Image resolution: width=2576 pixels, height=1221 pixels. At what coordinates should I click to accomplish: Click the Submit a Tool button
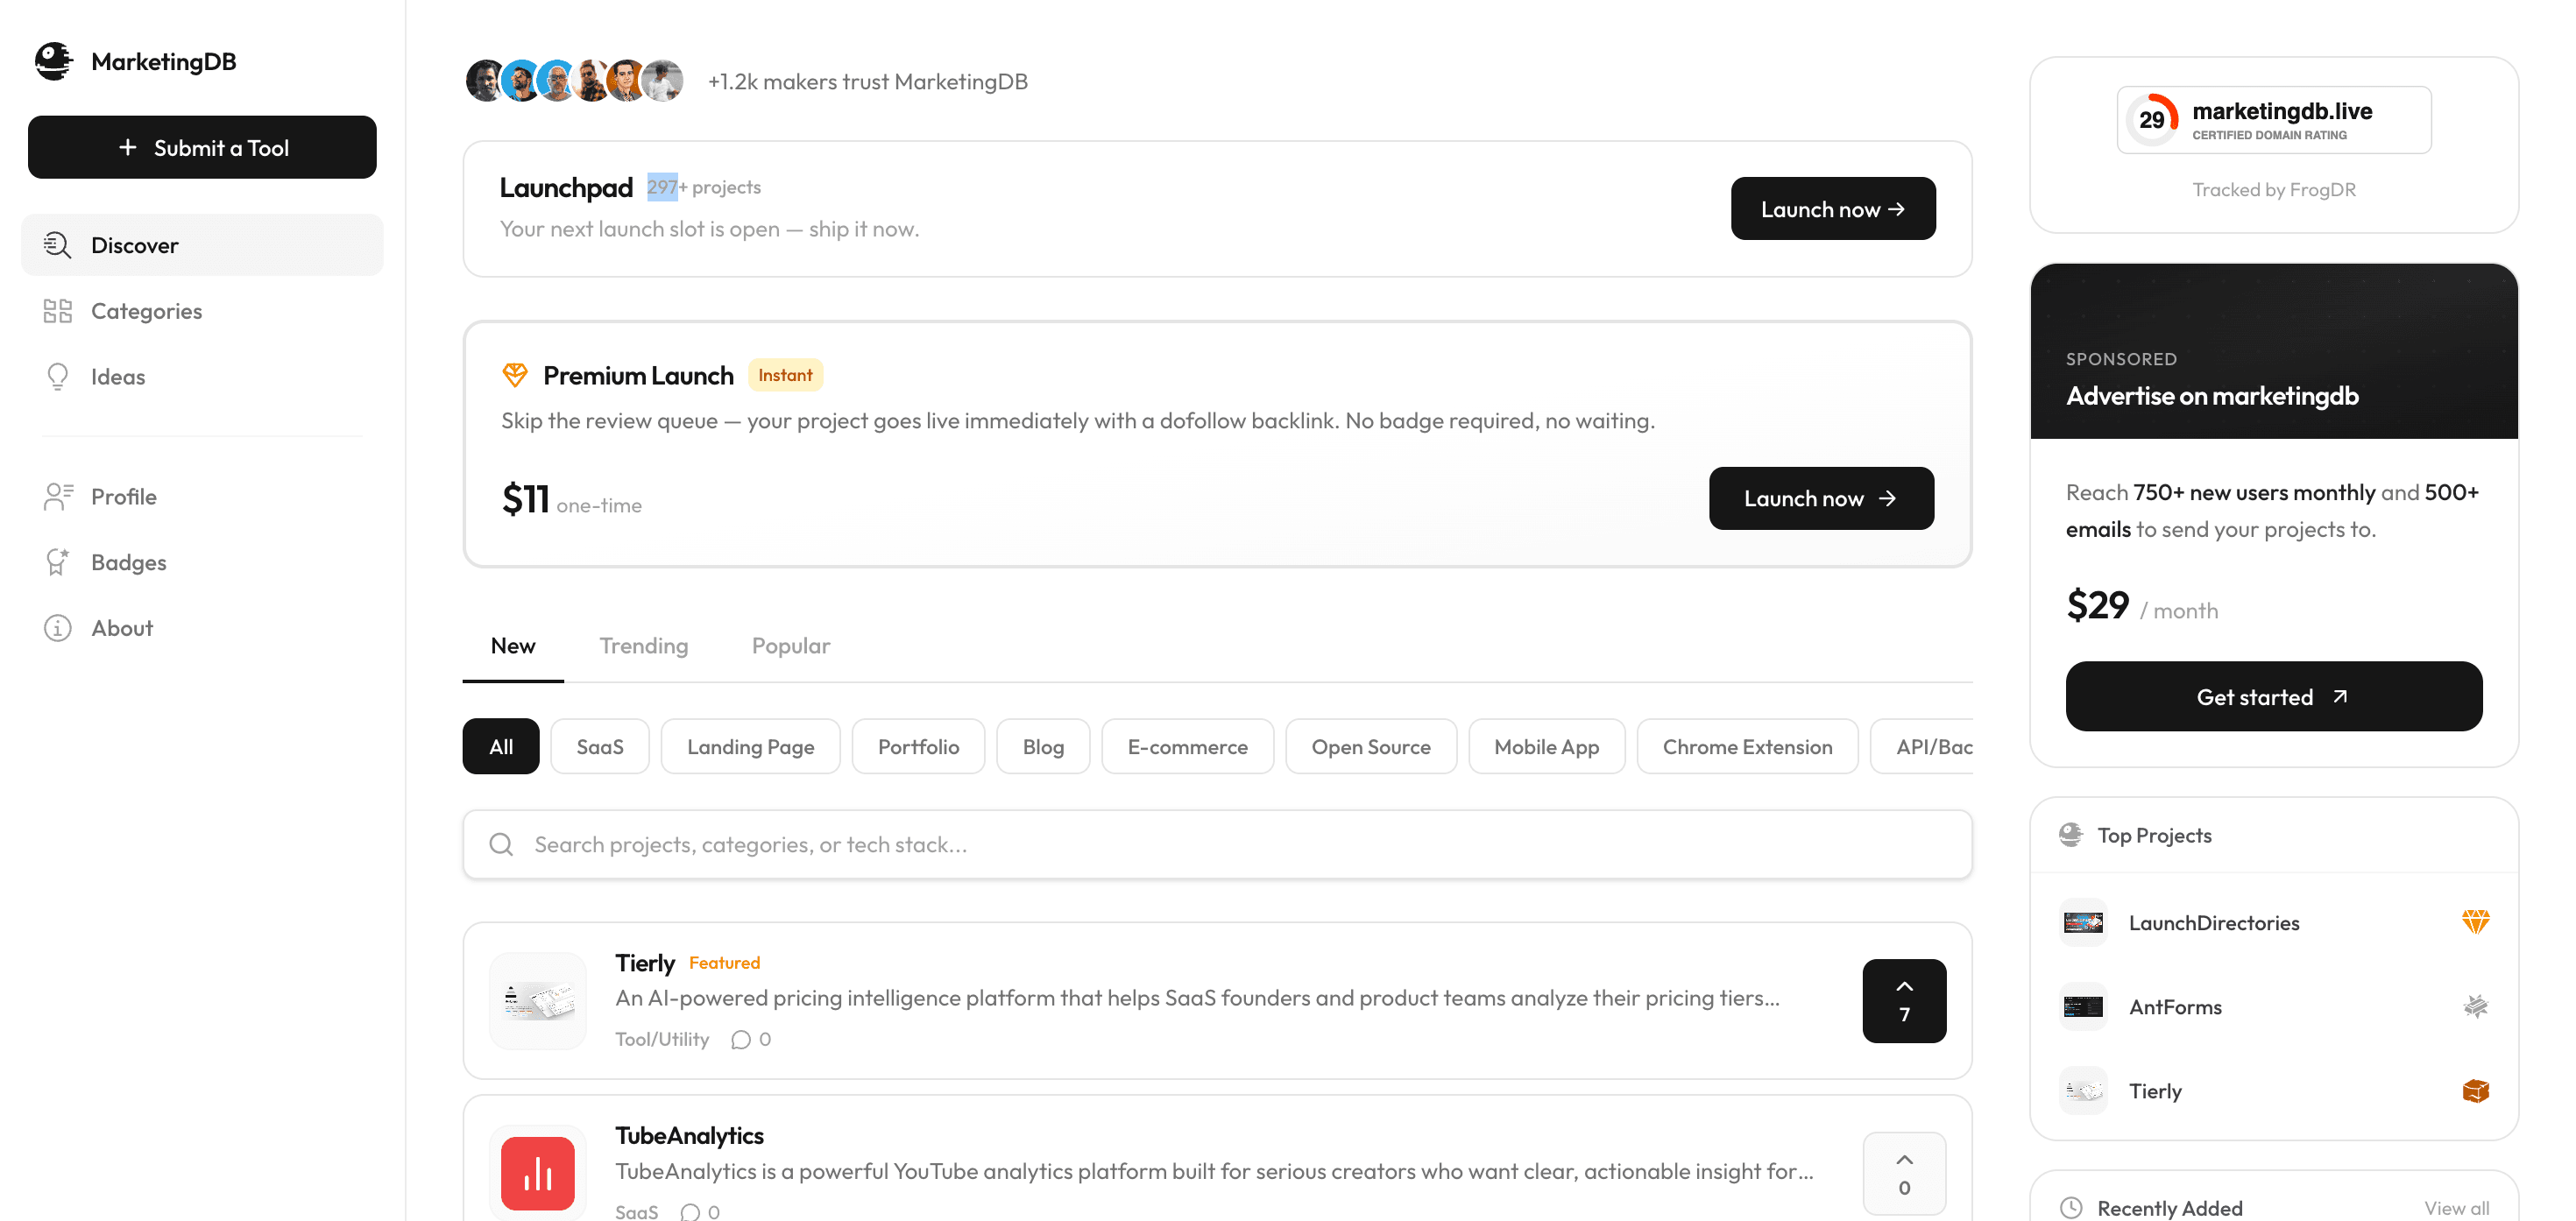(x=202, y=148)
